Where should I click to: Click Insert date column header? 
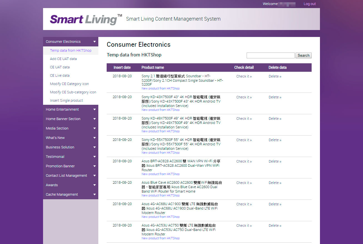pos(122,68)
